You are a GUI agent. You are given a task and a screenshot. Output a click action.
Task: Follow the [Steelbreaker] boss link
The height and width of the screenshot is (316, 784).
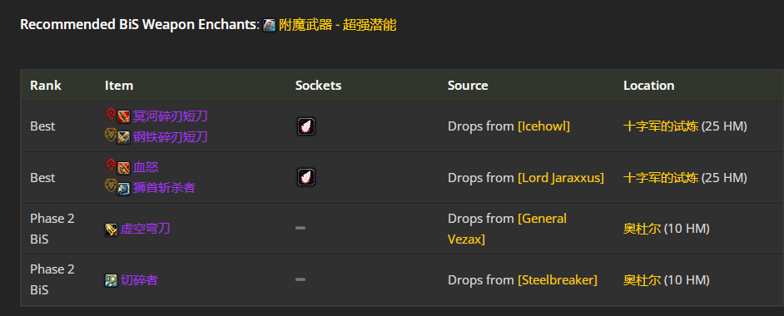click(x=558, y=280)
